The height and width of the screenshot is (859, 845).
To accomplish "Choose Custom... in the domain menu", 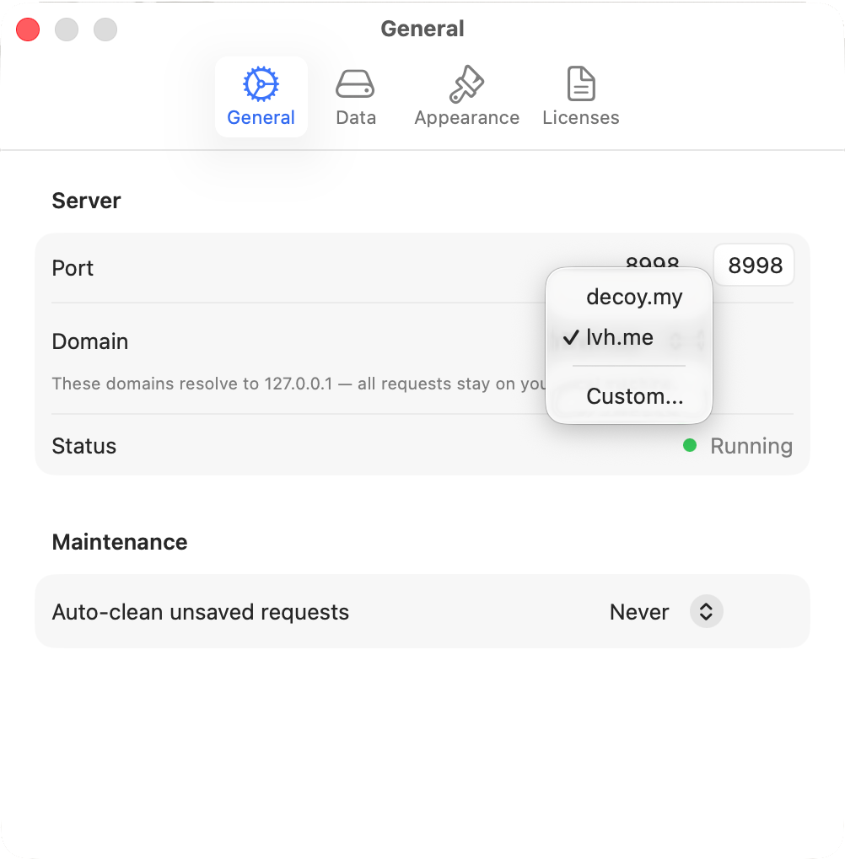I will click(x=634, y=396).
